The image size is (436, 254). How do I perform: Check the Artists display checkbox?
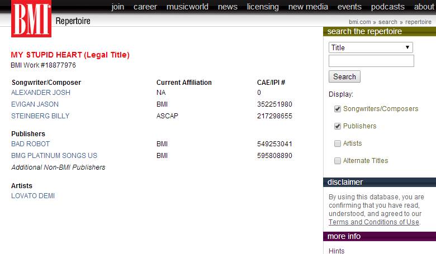click(x=337, y=143)
